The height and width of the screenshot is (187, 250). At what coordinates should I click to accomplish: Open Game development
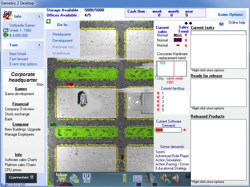click(x=19, y=94)
